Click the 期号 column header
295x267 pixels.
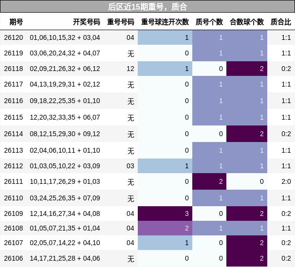(16, 22)
